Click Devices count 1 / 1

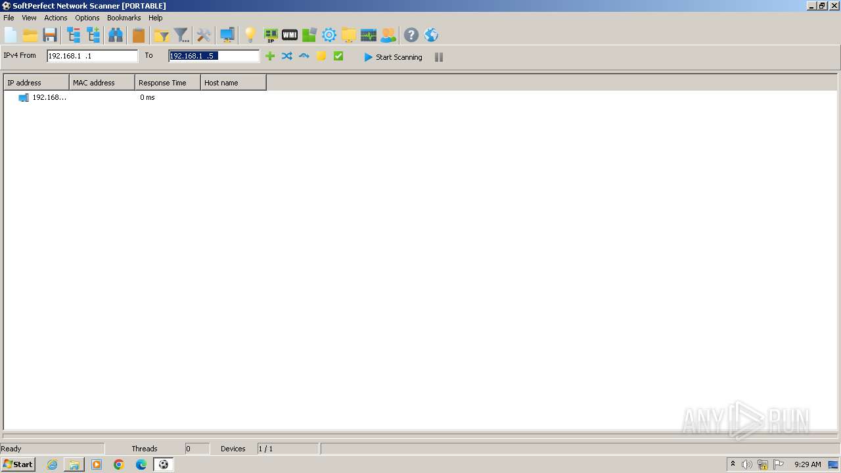[265, 449]
